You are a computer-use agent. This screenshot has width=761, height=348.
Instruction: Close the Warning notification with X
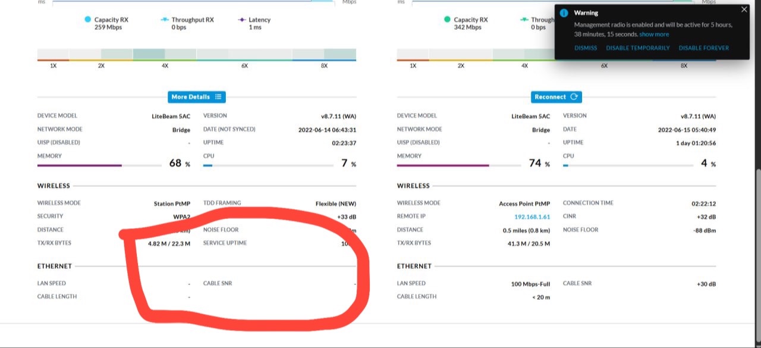[x=744, y=10]
